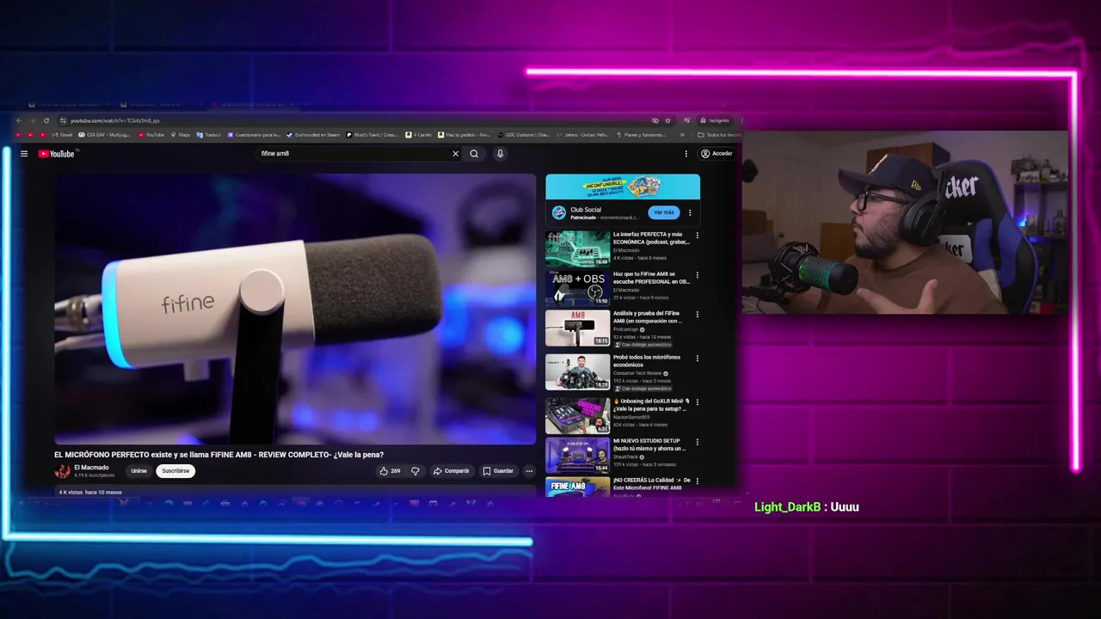The height and width of the screenshot is (619, 1101).
Task: Open the 'Enshrouded en Steam' bookmark
Action: pyautogui.click(x=314, y=135)
